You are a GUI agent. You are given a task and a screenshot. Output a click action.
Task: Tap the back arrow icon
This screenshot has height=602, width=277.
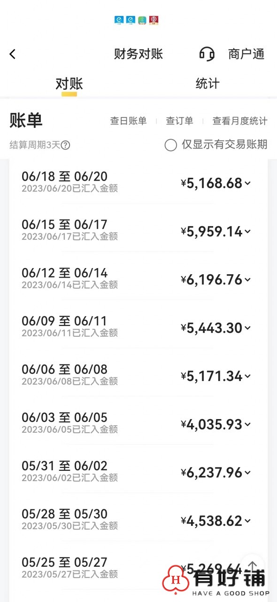pyautogui.click(x=13, y=54)
